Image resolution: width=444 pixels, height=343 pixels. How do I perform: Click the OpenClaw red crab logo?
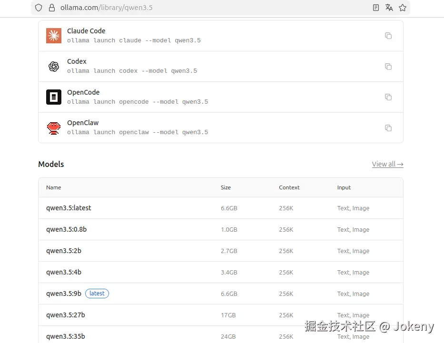click(54, 128)
